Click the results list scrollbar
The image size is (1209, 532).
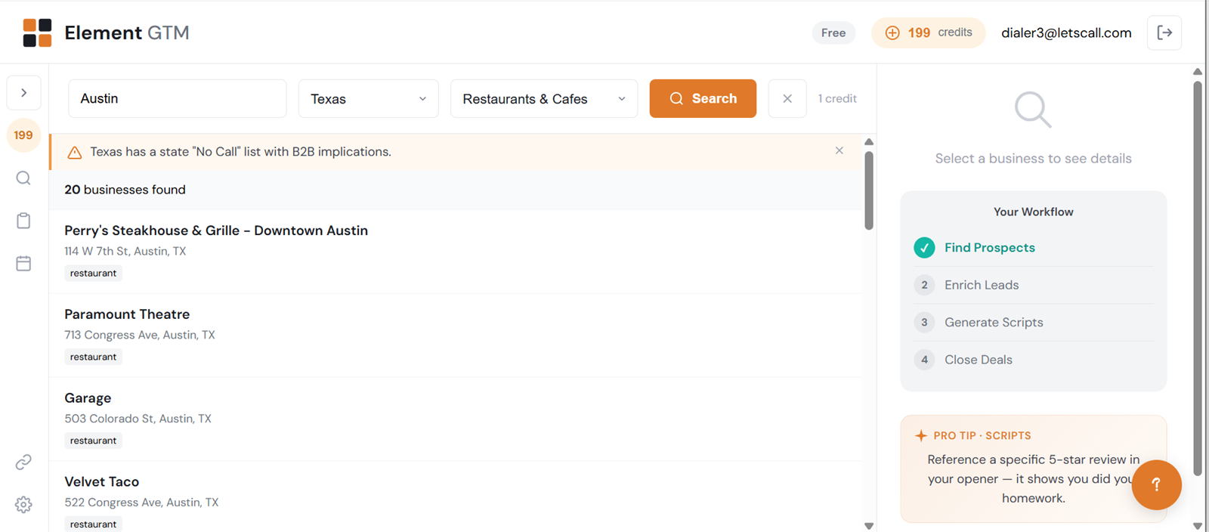click(x=869, y=190)
